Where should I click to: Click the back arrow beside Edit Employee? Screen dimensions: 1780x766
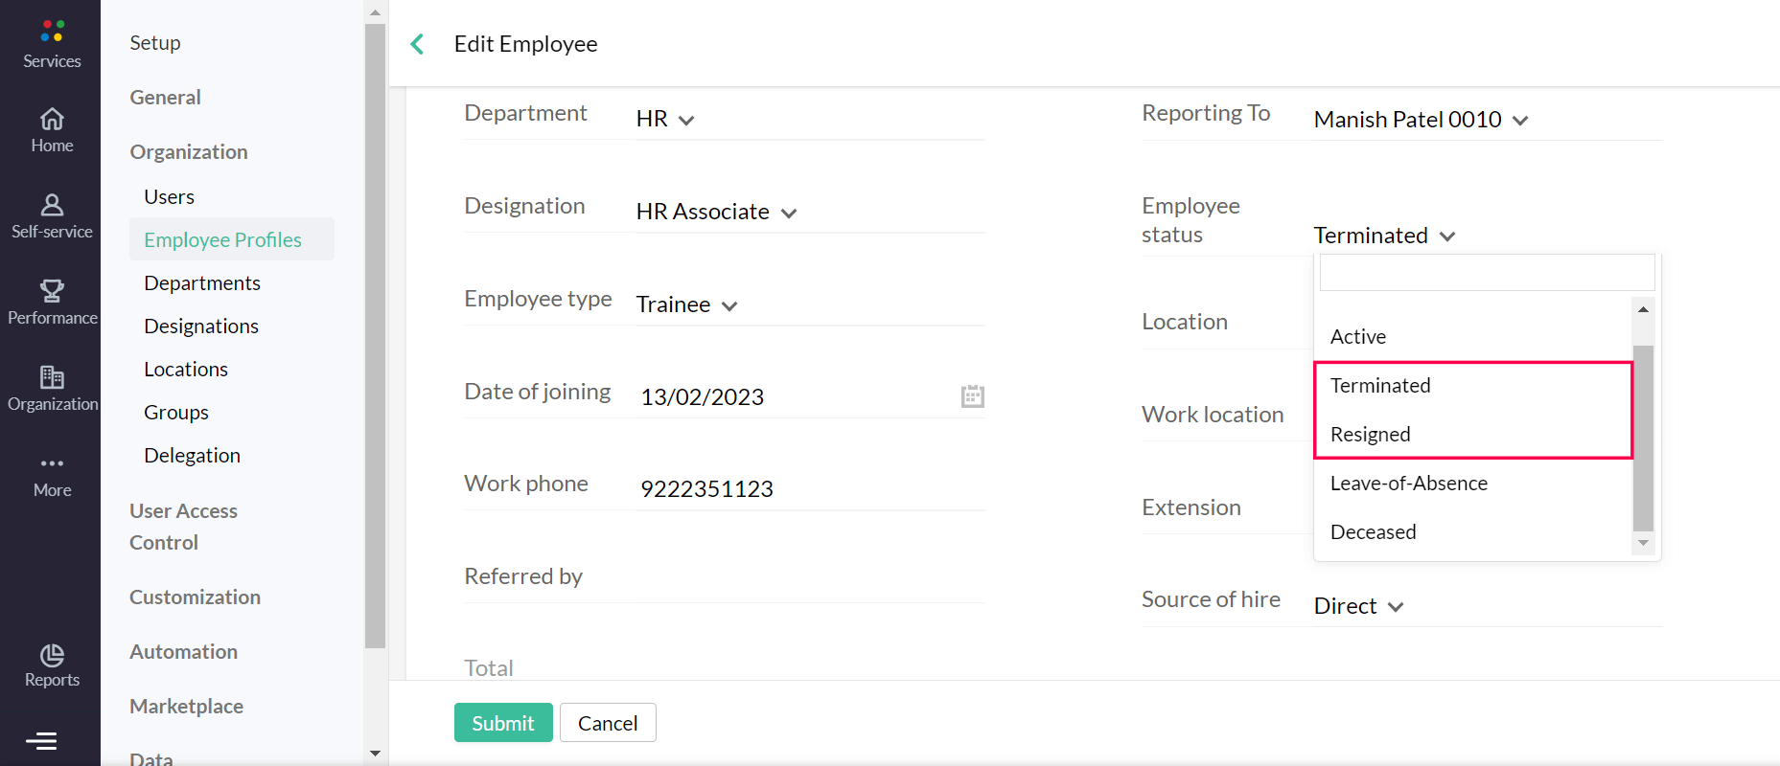[417, 44]
